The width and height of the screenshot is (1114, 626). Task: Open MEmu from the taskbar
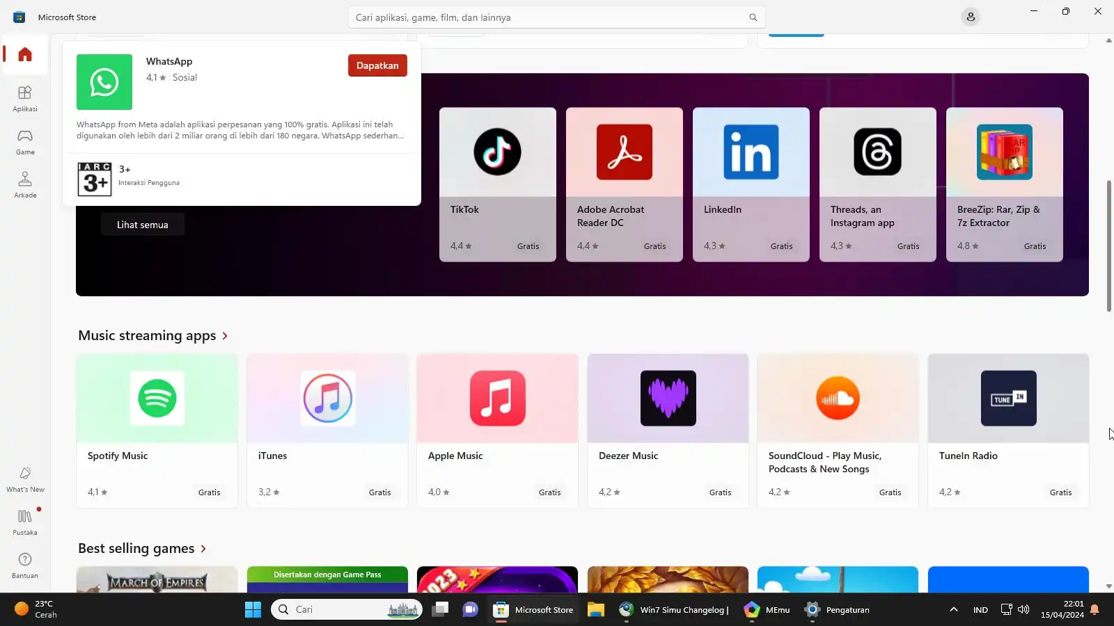pos(767,610)
